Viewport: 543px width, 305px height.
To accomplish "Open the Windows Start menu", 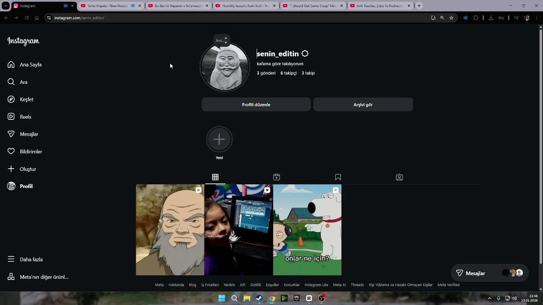I will 222,298.
